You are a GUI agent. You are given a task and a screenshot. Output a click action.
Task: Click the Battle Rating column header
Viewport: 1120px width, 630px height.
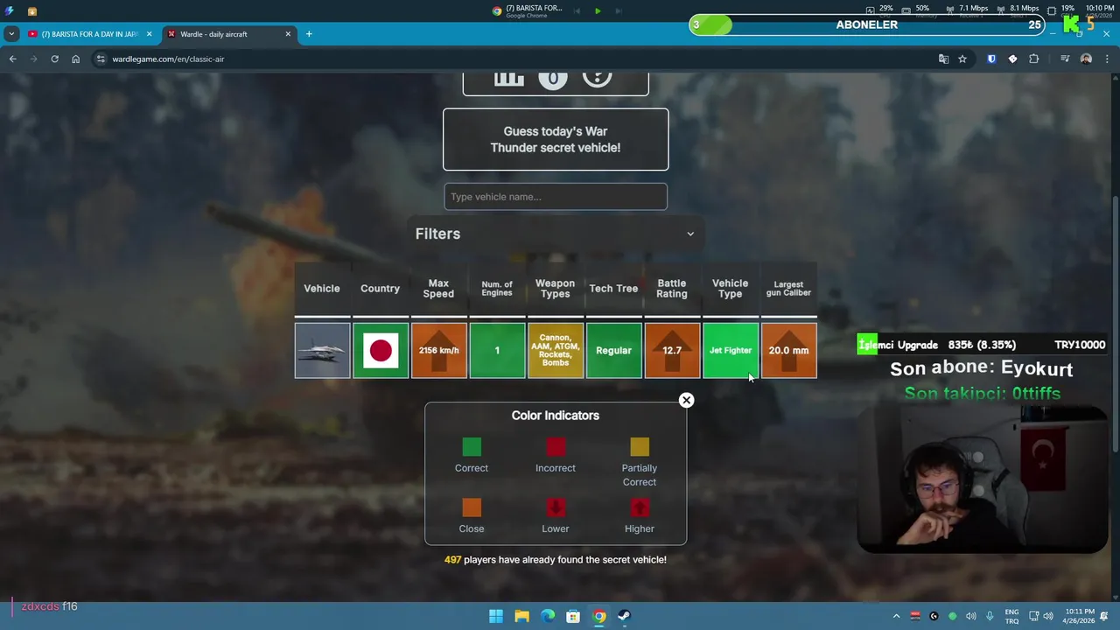pyautogui.click(x=672, y=289)
